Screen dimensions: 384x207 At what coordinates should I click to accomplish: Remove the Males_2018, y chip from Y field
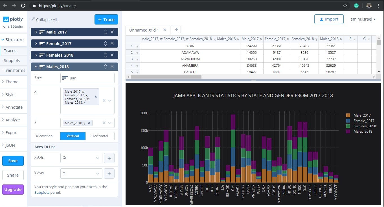tap(89, 123)
